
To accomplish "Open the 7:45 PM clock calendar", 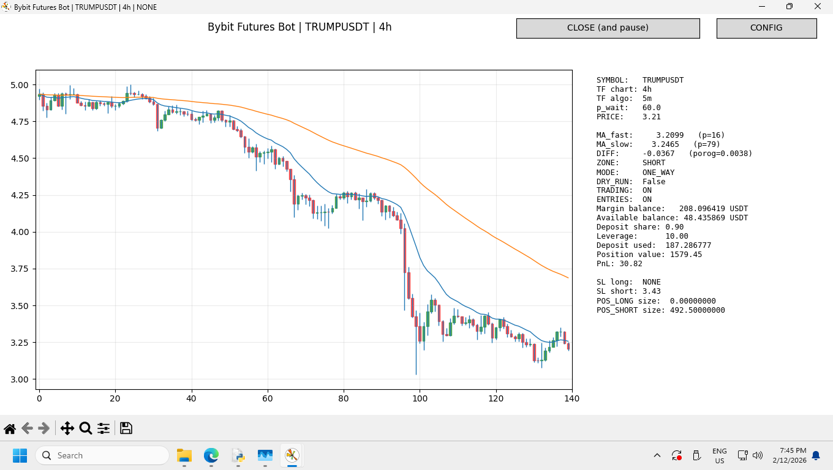I will (x=789, y=455).
